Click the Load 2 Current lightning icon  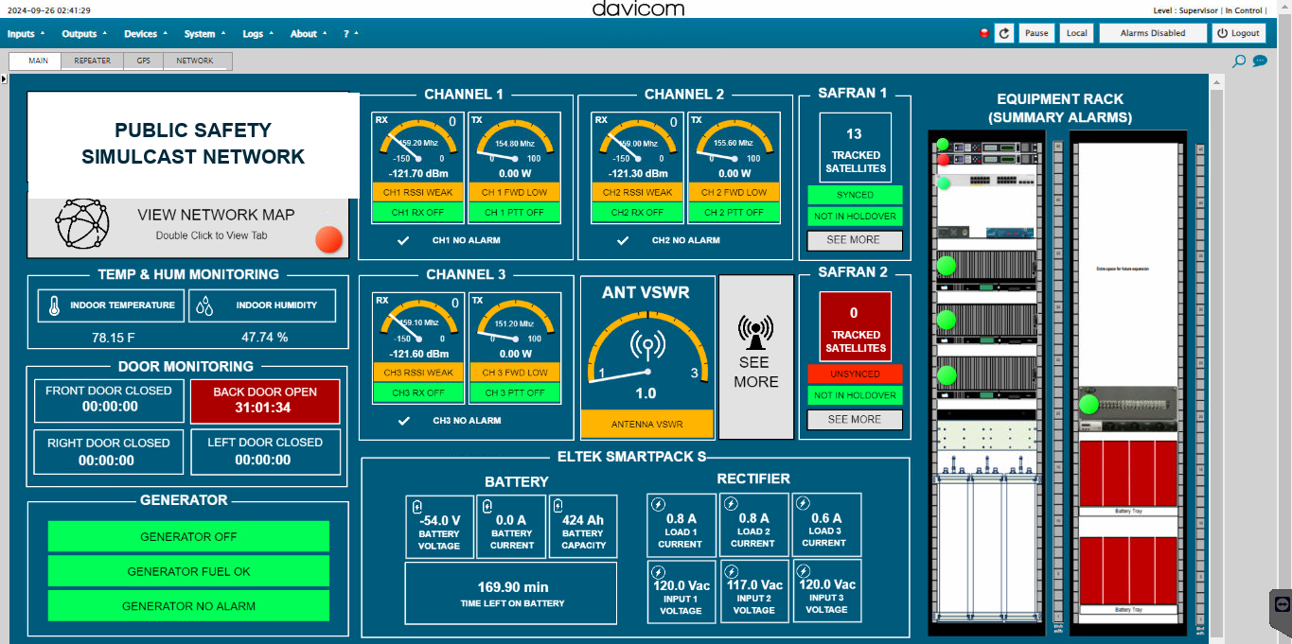pyautogui.click(x=731, y=504)
